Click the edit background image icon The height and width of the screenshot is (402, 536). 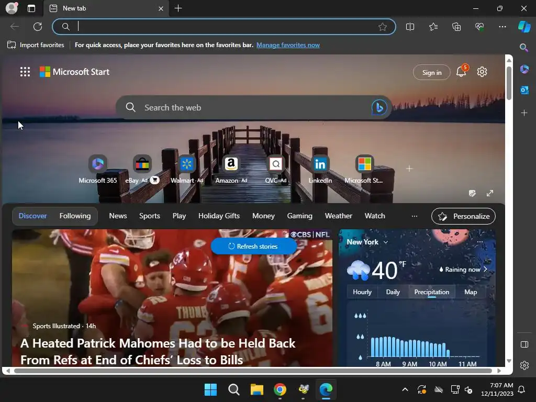(x=472, y=193)
